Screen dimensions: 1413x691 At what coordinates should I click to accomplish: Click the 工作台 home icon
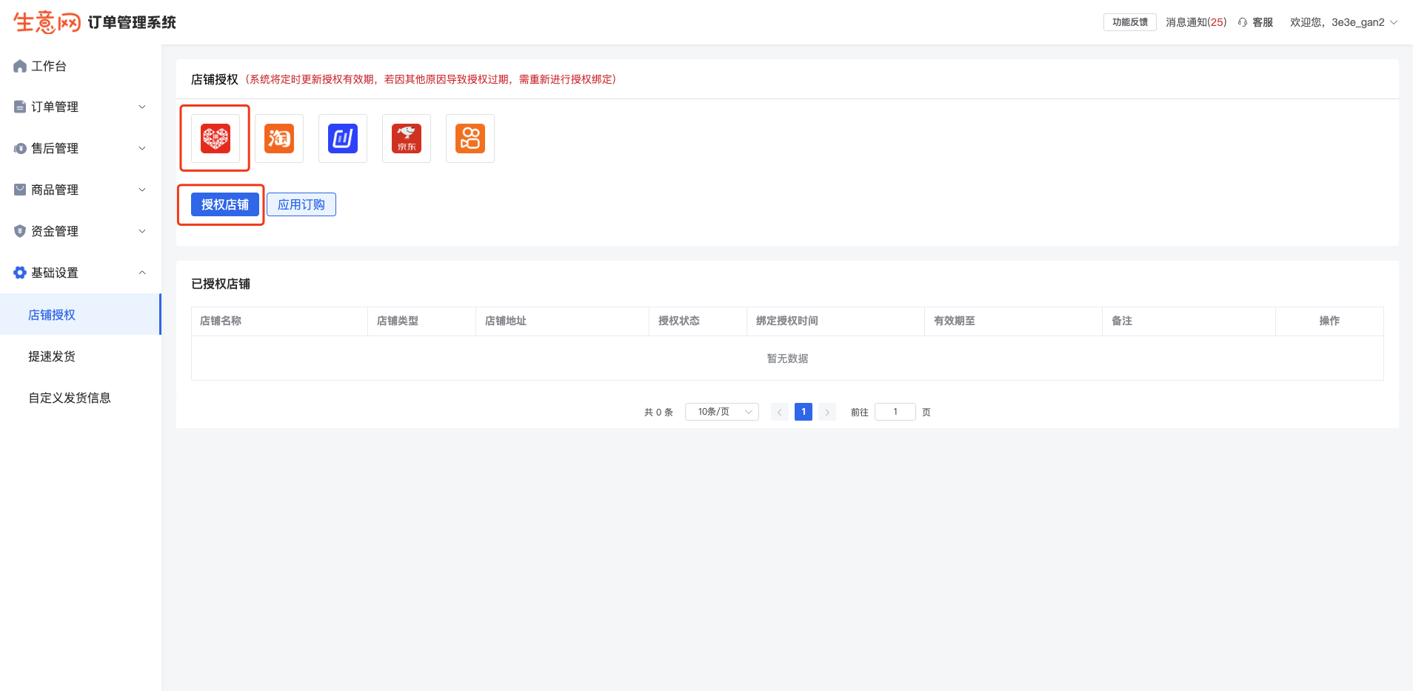pos(20,66)
